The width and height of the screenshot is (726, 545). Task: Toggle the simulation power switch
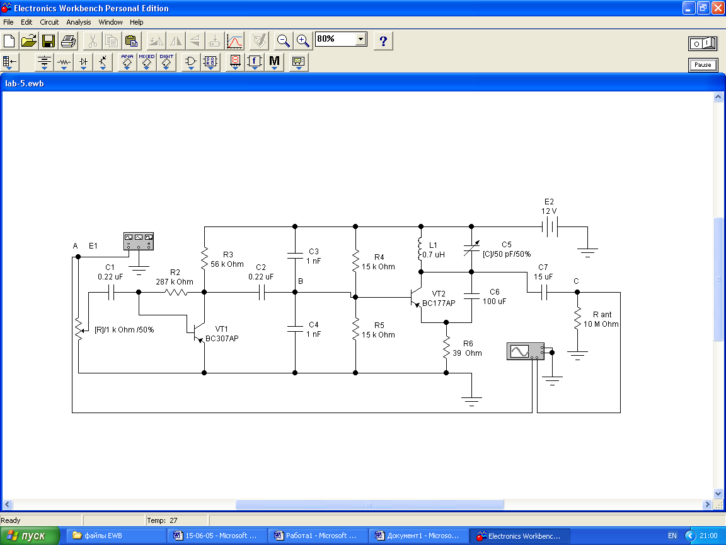tap(703, 44)
